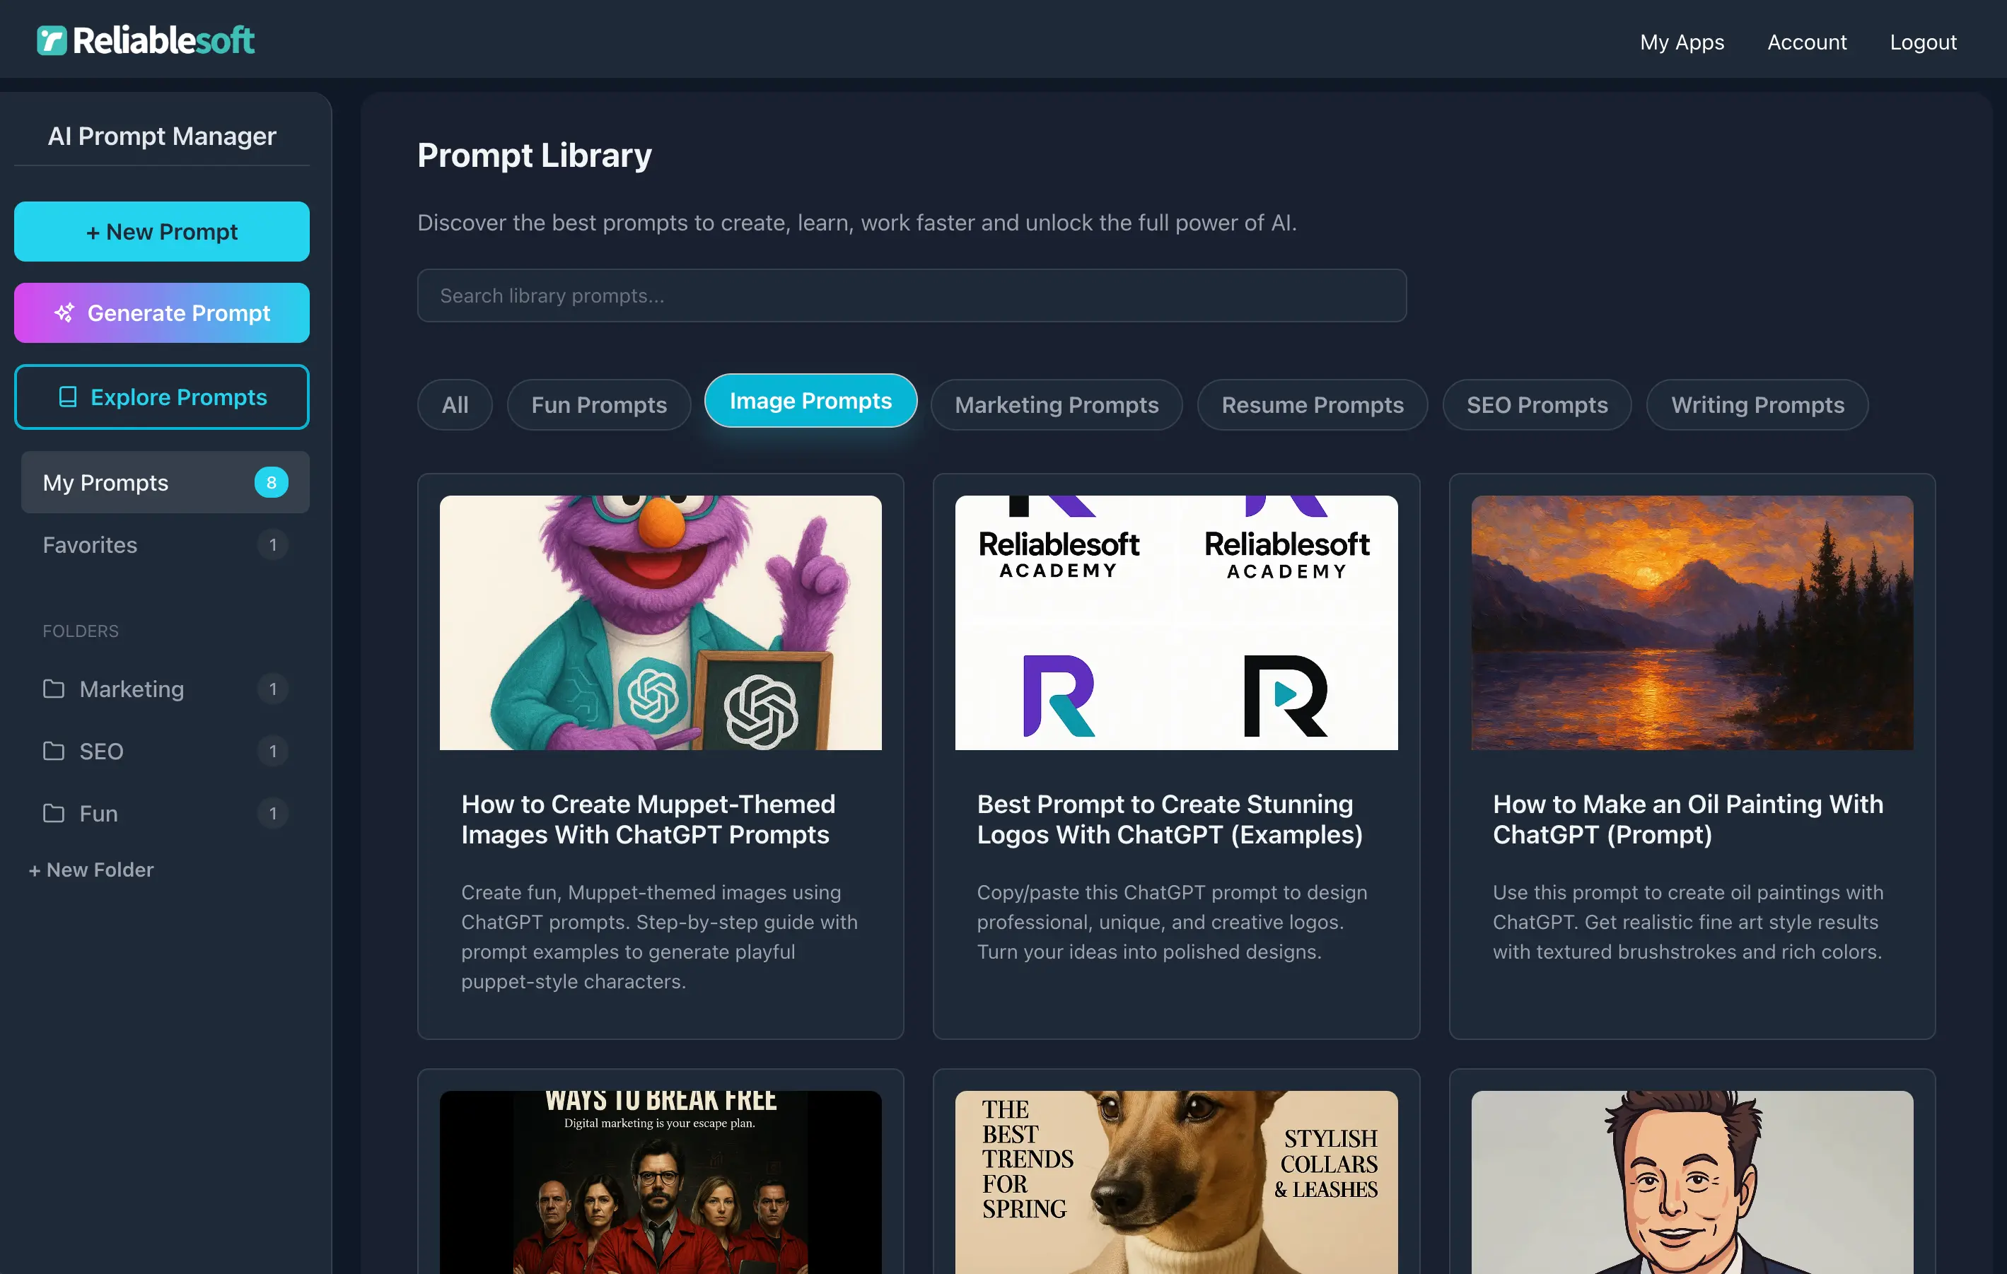The height and width of the screenshot is (1274, 2007).
Task: Open the Ways to Break Free poster thumbnail
Action: tap(661, 1182)
